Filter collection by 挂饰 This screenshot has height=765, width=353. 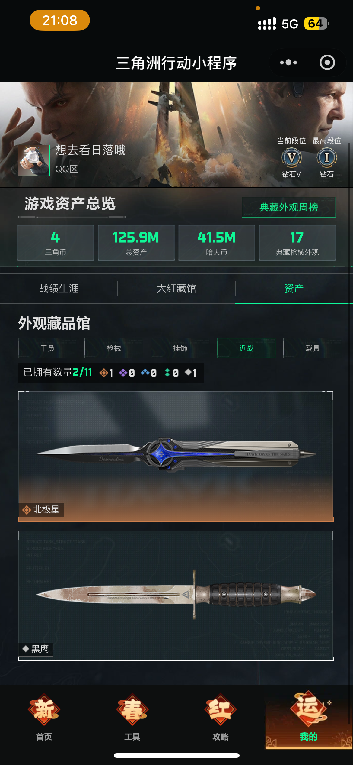click(x=180, y=348)
